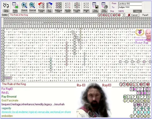Screen dimensions: 152x119
Task: Open the www.torah-codes.net link
Action: [x=143, y=40]
